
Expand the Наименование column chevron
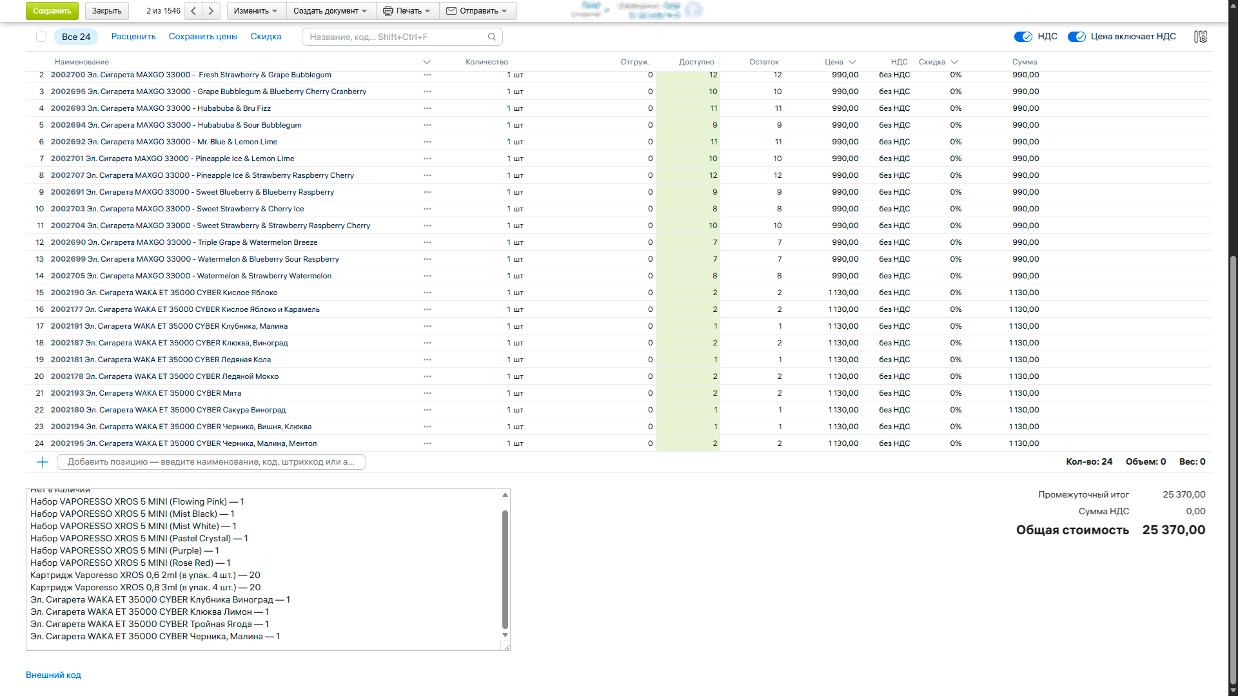pyautogui.click(x=426, y=62)
